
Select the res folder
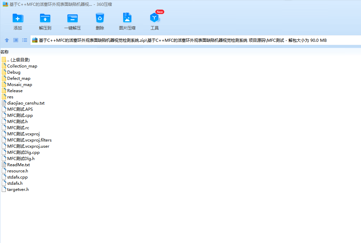pos(8,97)
